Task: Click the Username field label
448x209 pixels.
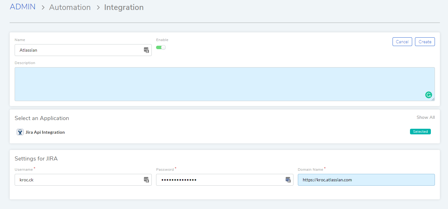Action: coord(24,170)
